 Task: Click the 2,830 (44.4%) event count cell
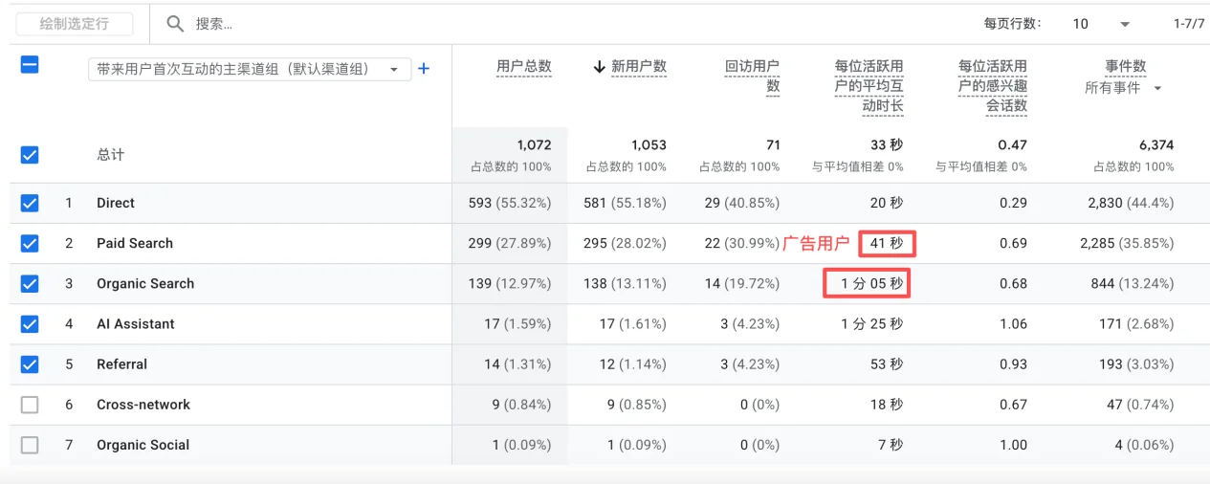(1131, 203)
